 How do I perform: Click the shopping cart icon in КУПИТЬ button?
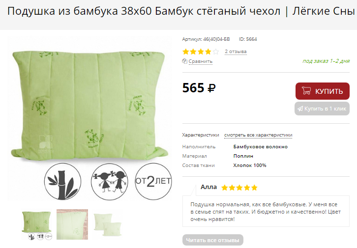point(306,90)
